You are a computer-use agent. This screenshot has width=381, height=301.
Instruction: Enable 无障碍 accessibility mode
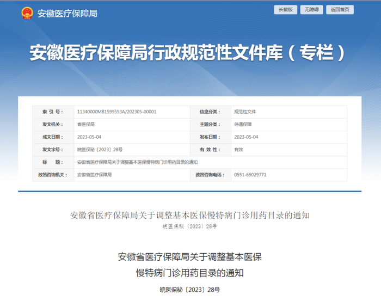(x=311, y=10)
